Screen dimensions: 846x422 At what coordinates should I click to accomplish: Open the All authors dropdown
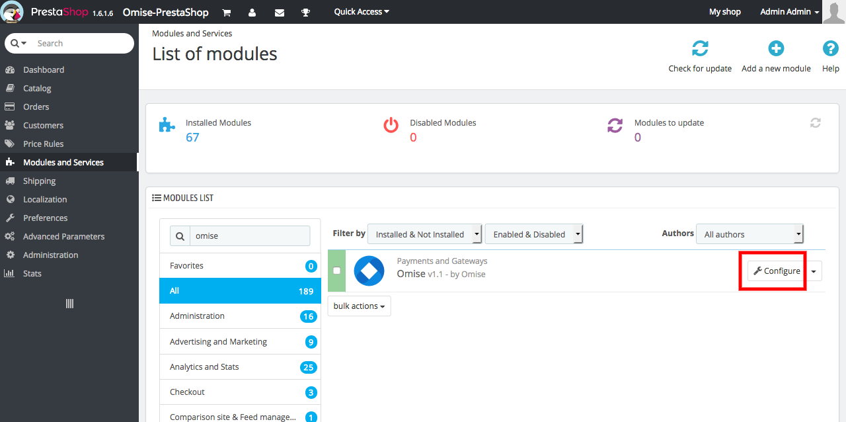click(x=750, y=233)
